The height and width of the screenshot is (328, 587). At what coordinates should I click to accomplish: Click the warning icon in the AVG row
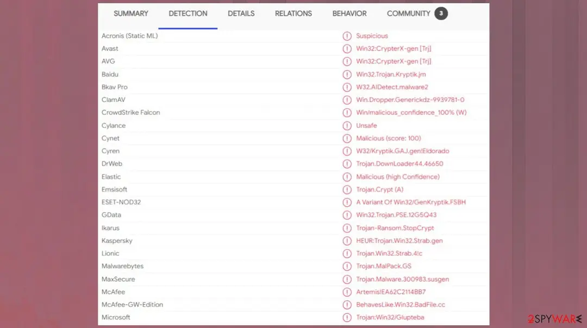point(347,61)
